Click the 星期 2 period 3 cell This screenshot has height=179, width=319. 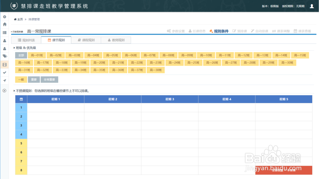pyautogui.click(x=113, y=126)
